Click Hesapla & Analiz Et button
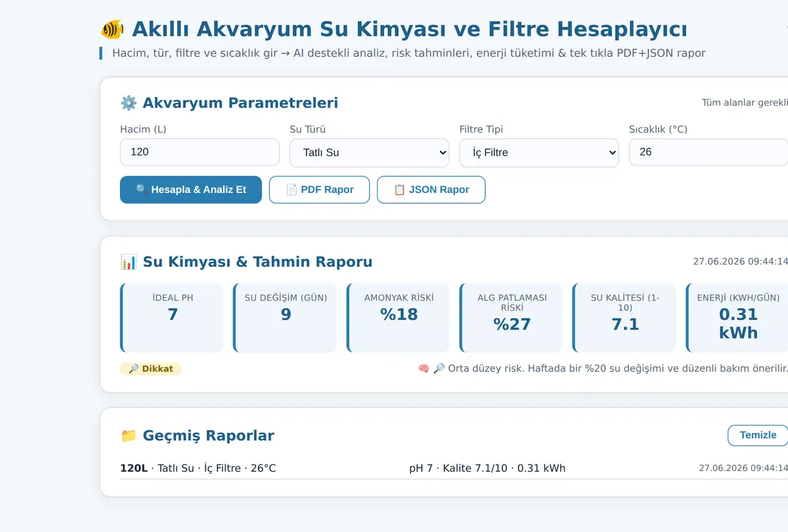 [x=191, y=190]
